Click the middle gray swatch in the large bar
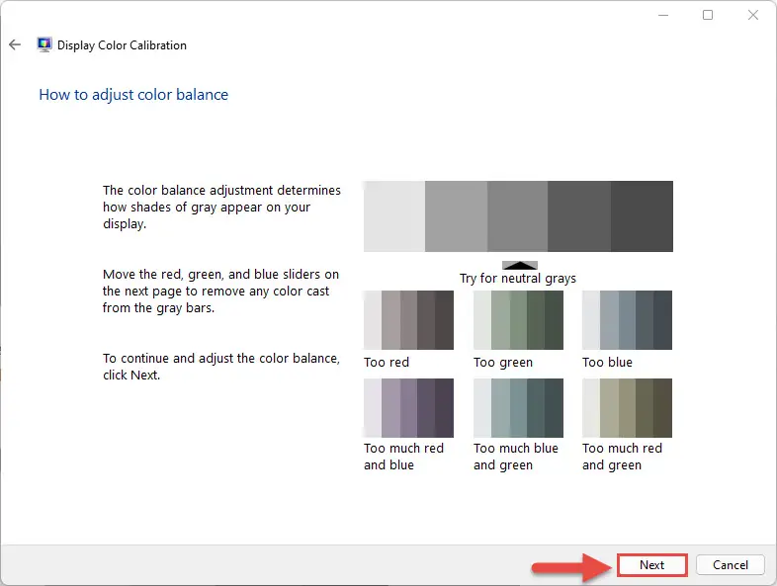 [x=517, y=216]
